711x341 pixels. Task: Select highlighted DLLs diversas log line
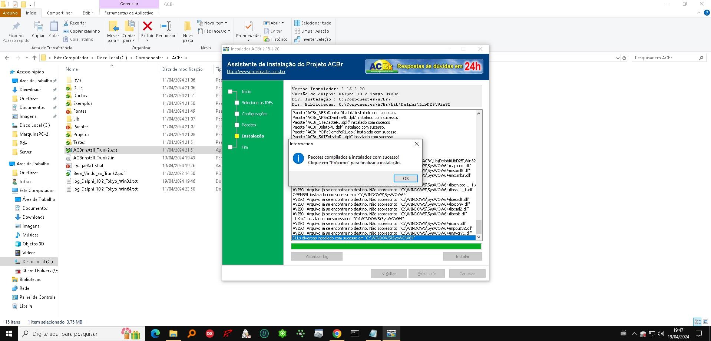coord(383,238)
